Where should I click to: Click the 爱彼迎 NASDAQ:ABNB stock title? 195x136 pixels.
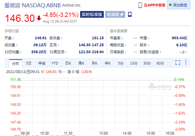click(33, 5)
